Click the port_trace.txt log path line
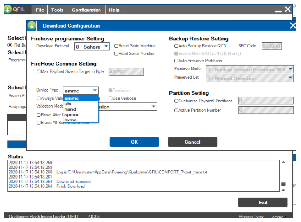The image size is (301, 222). [132, 172]
